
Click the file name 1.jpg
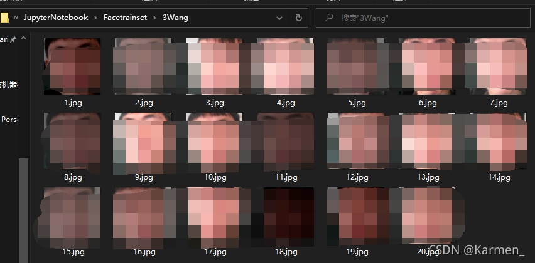click(x=73, y=103)
